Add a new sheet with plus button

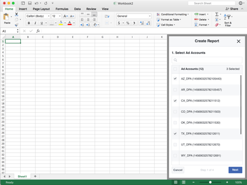tap(35, 176)
